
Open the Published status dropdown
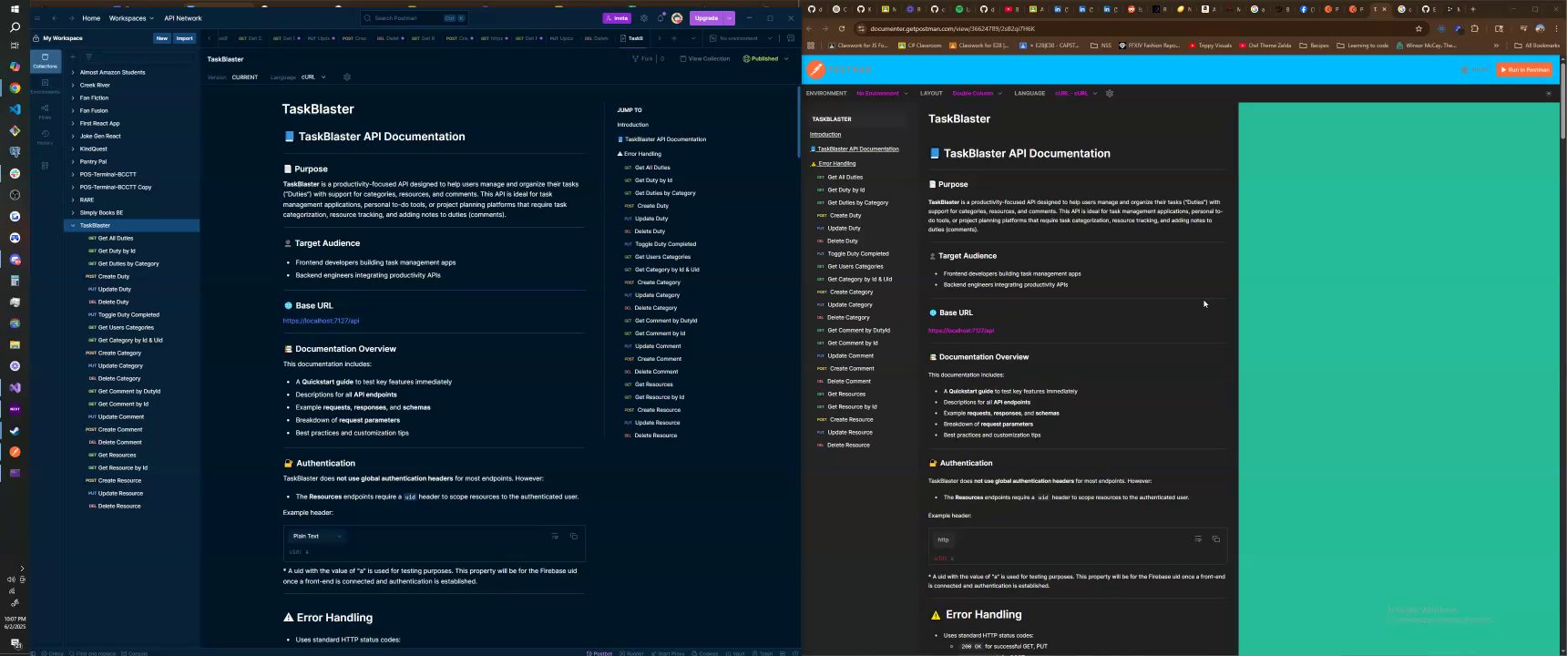pyautogui.click(x=765, y=58)
